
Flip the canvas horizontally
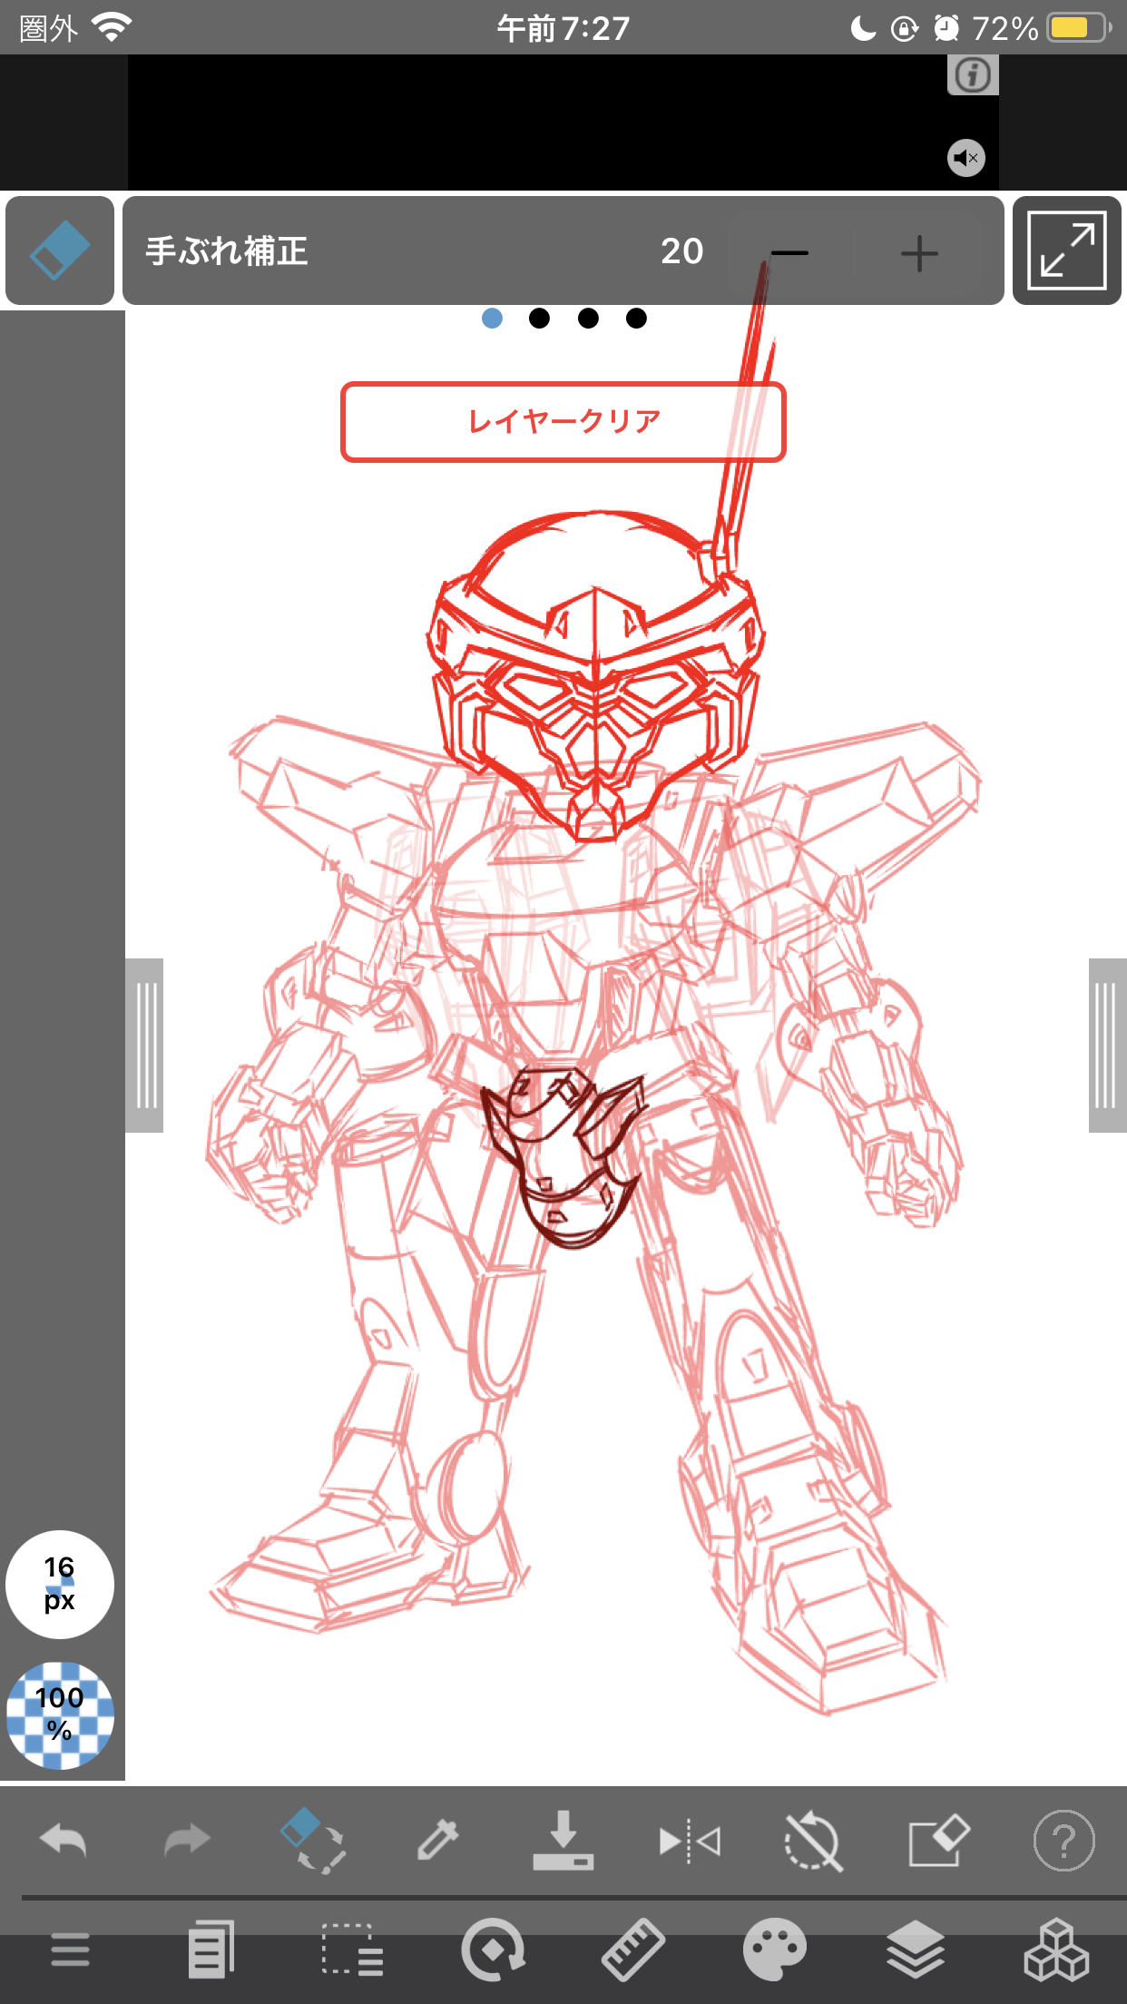tap(690, 1842)
